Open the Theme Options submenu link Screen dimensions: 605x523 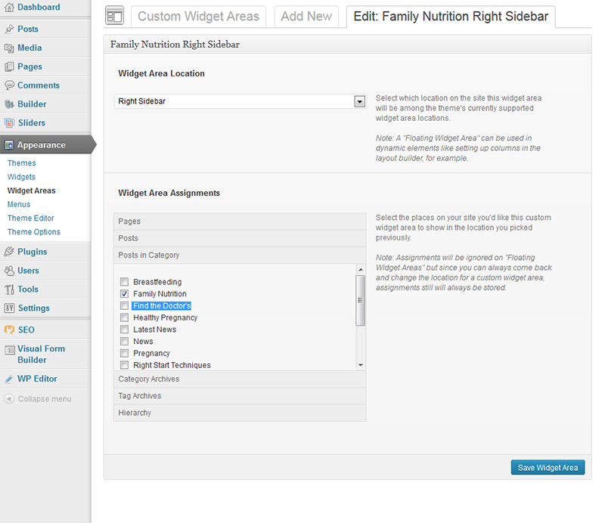tap(34, 232)
